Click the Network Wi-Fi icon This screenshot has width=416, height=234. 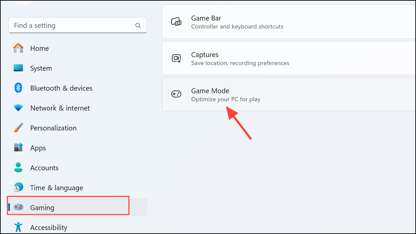tap(18, 108)
